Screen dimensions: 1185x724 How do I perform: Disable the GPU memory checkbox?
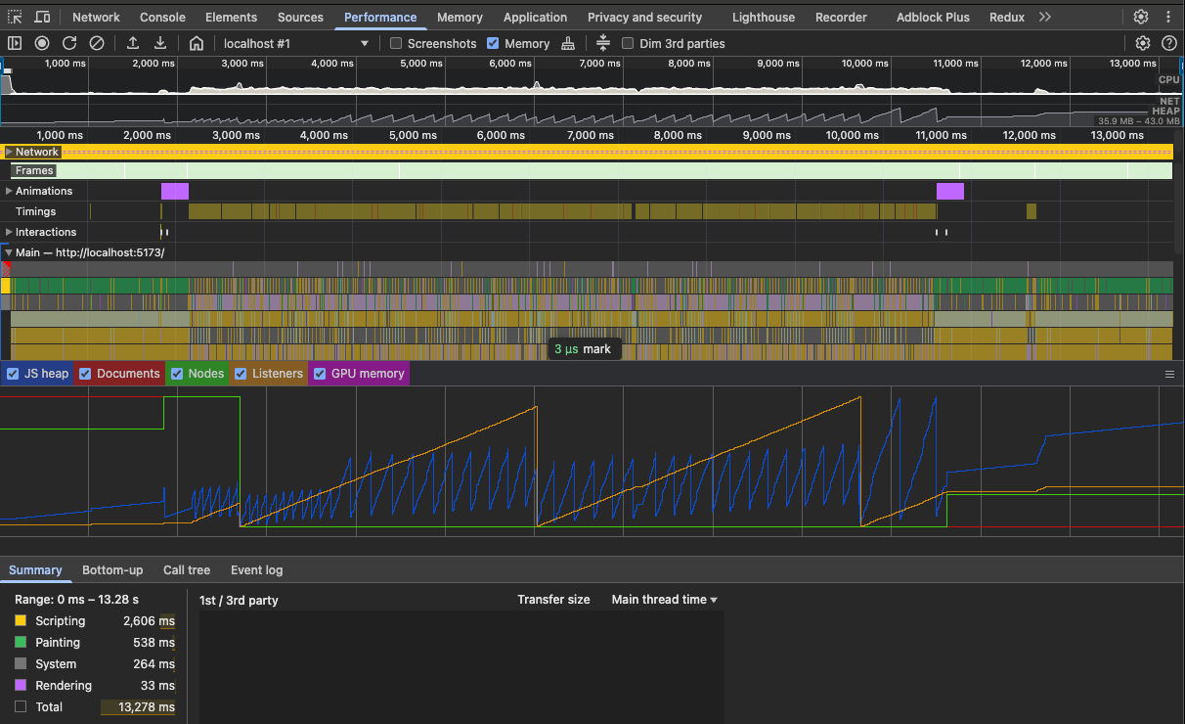(x=320, y=373)
